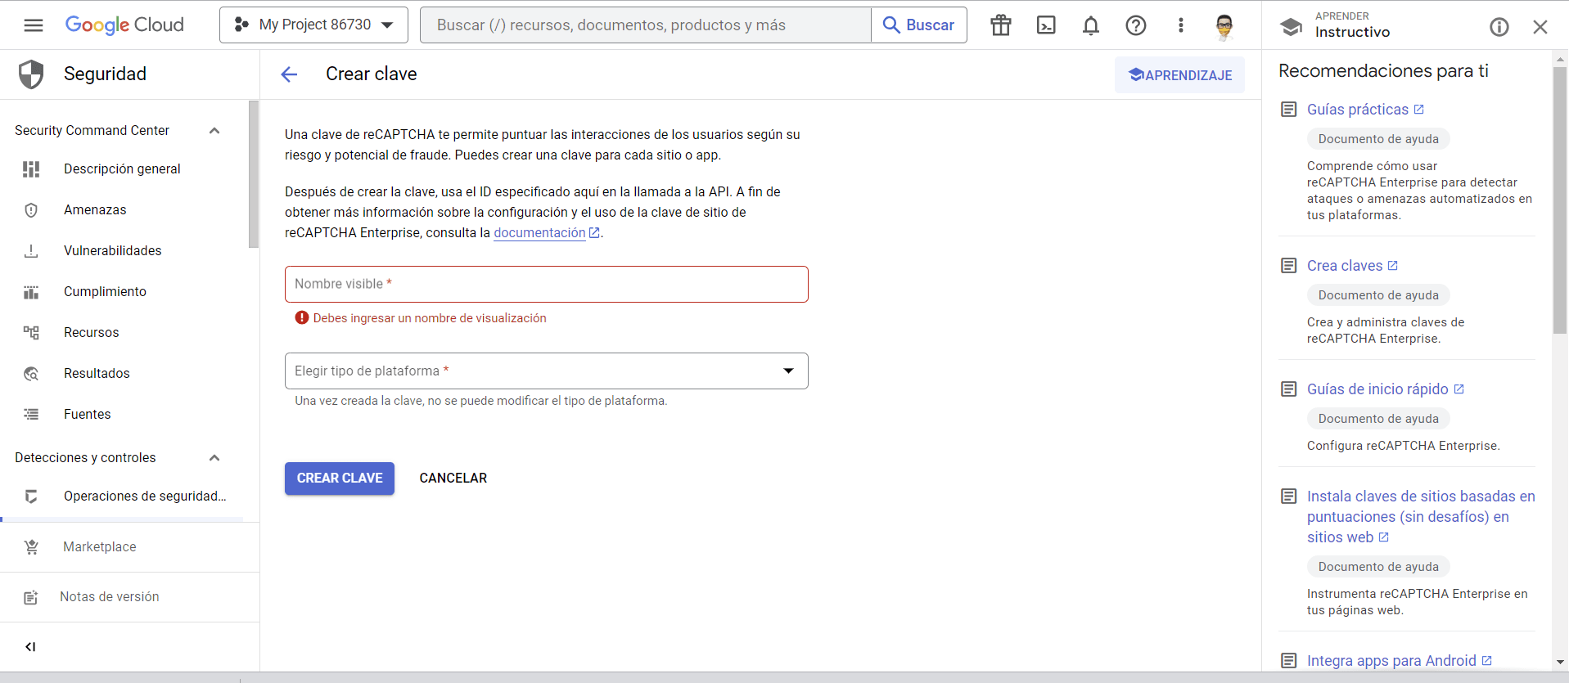Open the free trial gift icon
This screenshot has height=683, width=1569.
(1001, 25)
